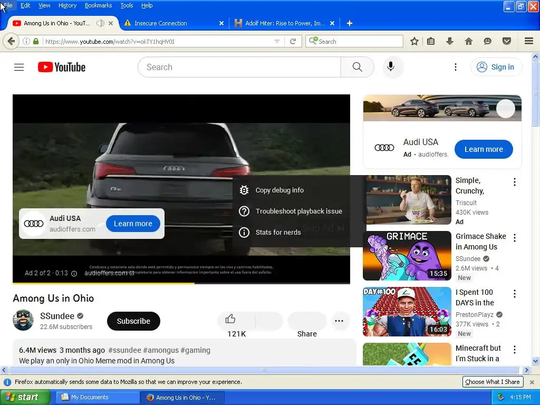Open options for Minecraft but I'm Stuck video

(x=515, y=350)
